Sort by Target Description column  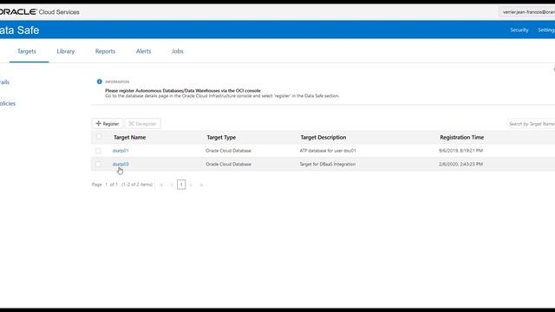click(x=323, y=137)
